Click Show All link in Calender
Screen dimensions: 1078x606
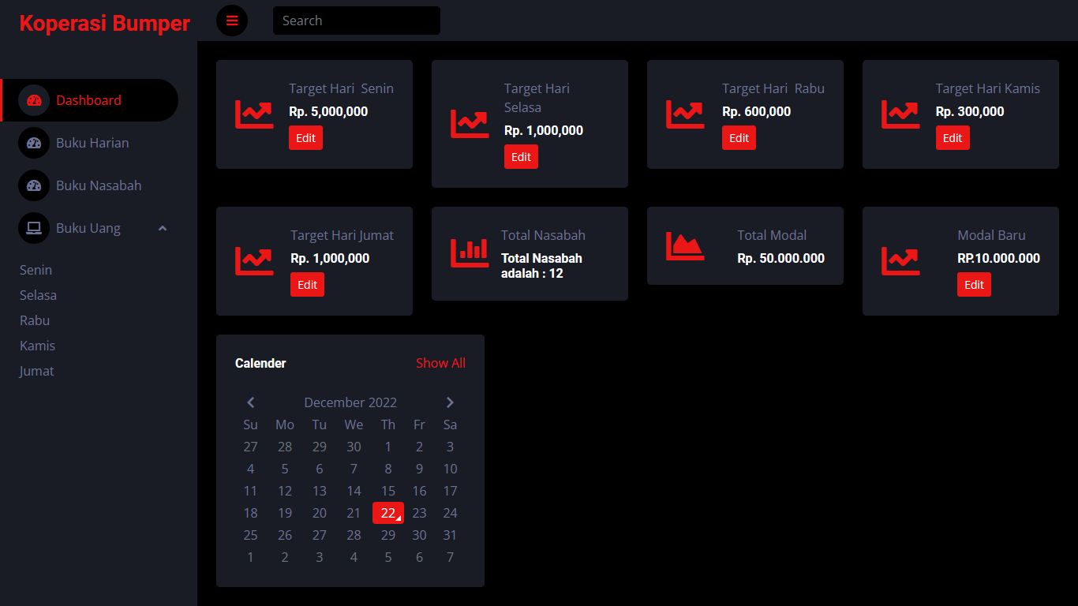pos(440,363)
